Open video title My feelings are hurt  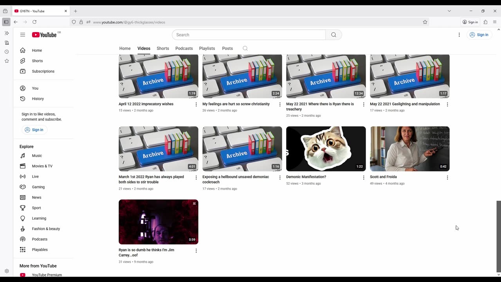236,104
